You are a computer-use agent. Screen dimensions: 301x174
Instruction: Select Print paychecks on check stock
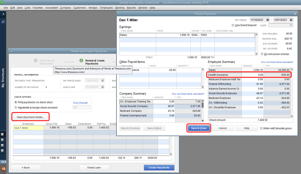[16, 102]
